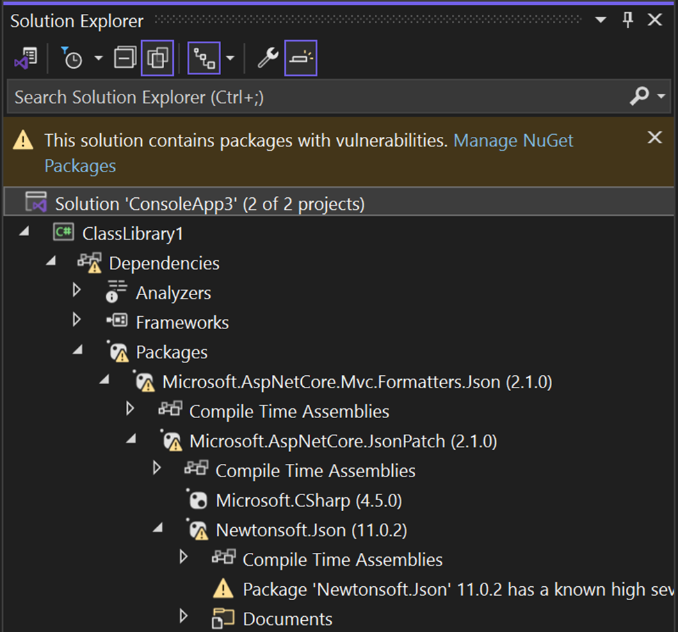Click the vulnerability warning triangle icon
678x632 pixels.
(23, 140)
